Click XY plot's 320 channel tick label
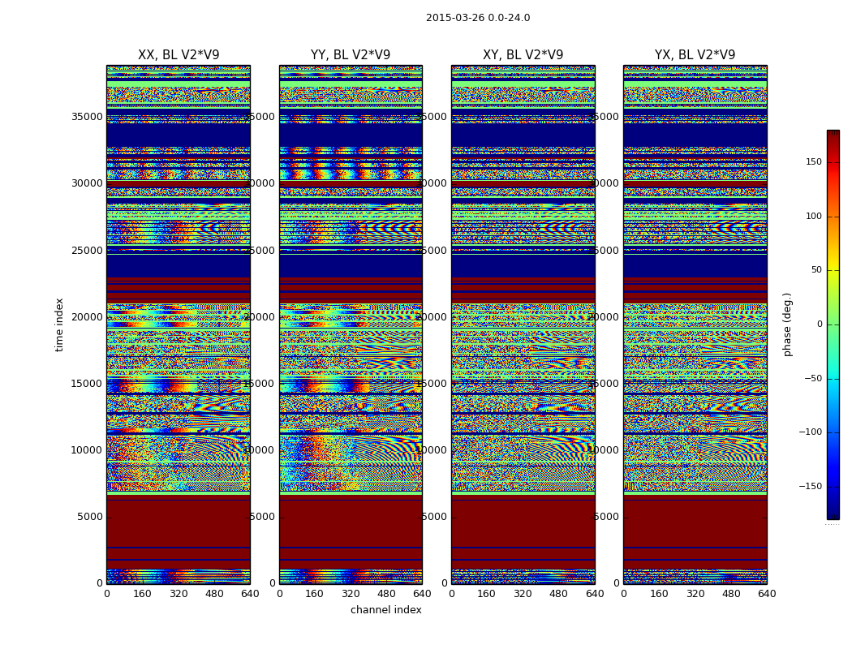 click(523, 594)
